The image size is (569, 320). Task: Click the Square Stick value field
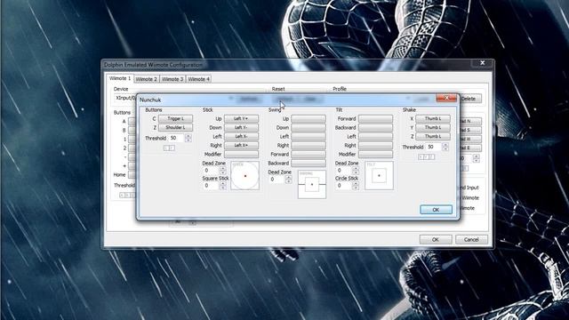[212, 186]
